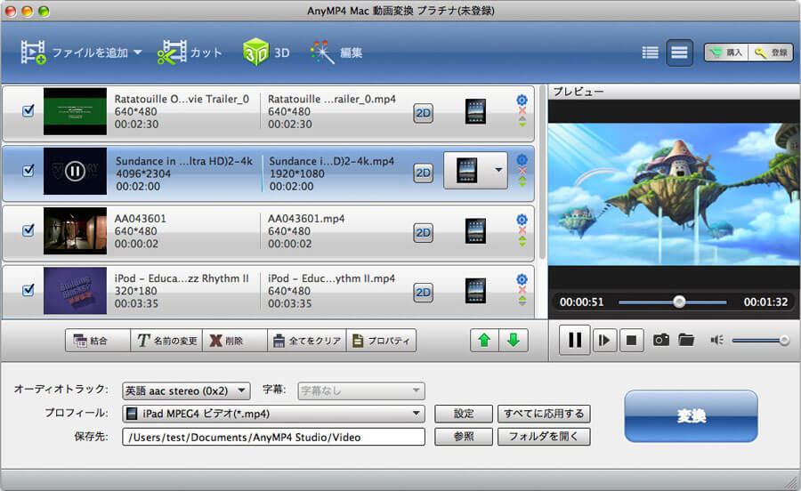Click the blue 変換 convert button
801x491 pixels.
[691, 416]
